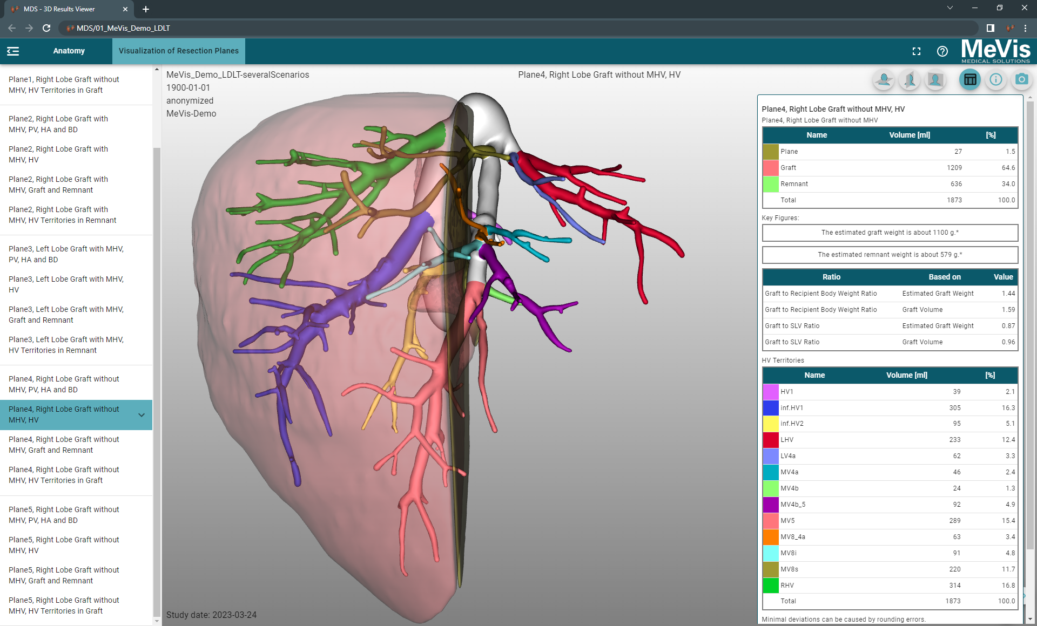
Task: Reload the page
Action: [46, 28]
